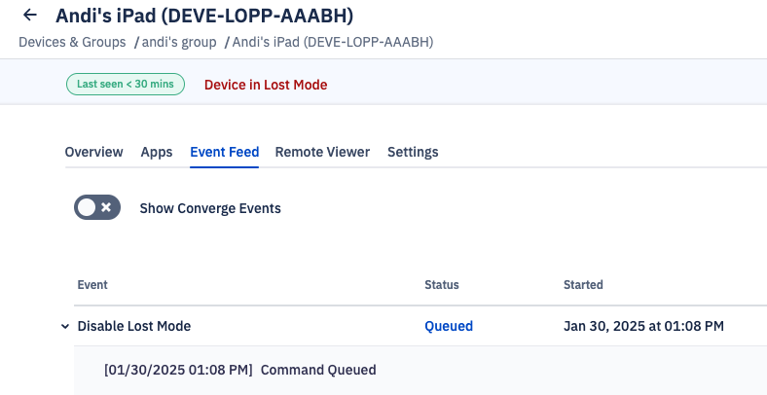The height and width of the screenshot is (395, 767).
Task: Click the Event column header
Action: (x=91, y=285)
